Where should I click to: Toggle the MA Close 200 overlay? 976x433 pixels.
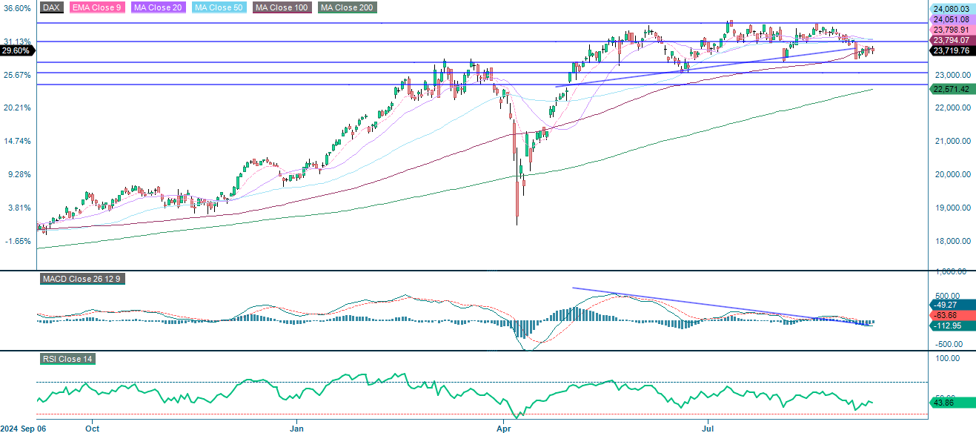pos(346,7)
